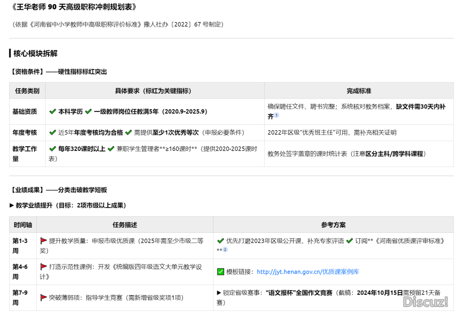The image size is (455, 312).
Task: Click the triangle marker before 锁定省级赛事
Action: tap(219, 293)
